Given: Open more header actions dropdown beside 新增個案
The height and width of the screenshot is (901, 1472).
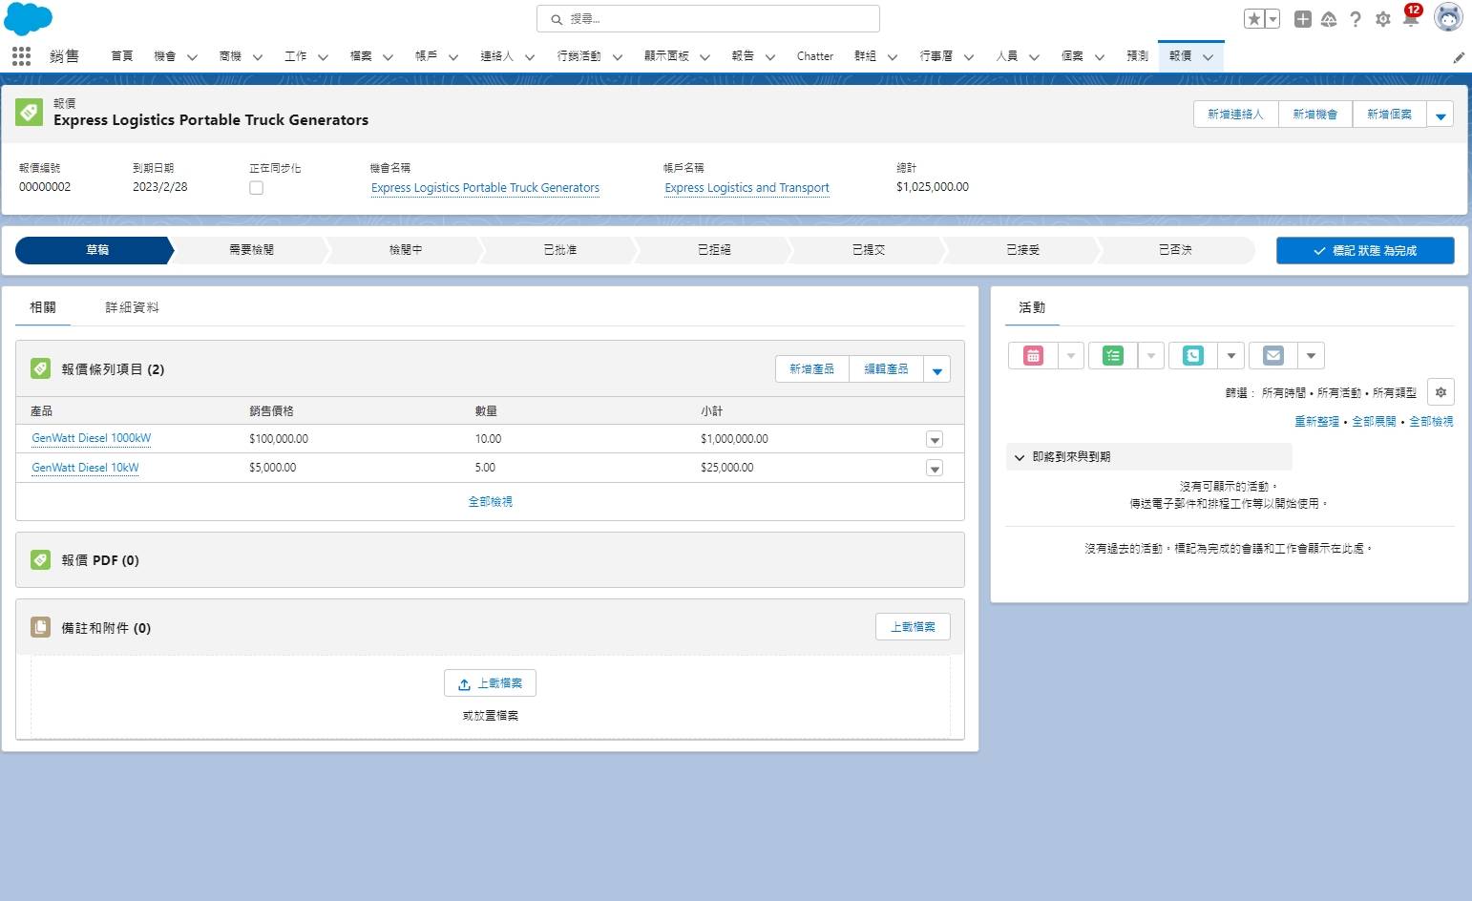Looking at the screenshot, I should pyautogui.click(x=1440, y=115).
